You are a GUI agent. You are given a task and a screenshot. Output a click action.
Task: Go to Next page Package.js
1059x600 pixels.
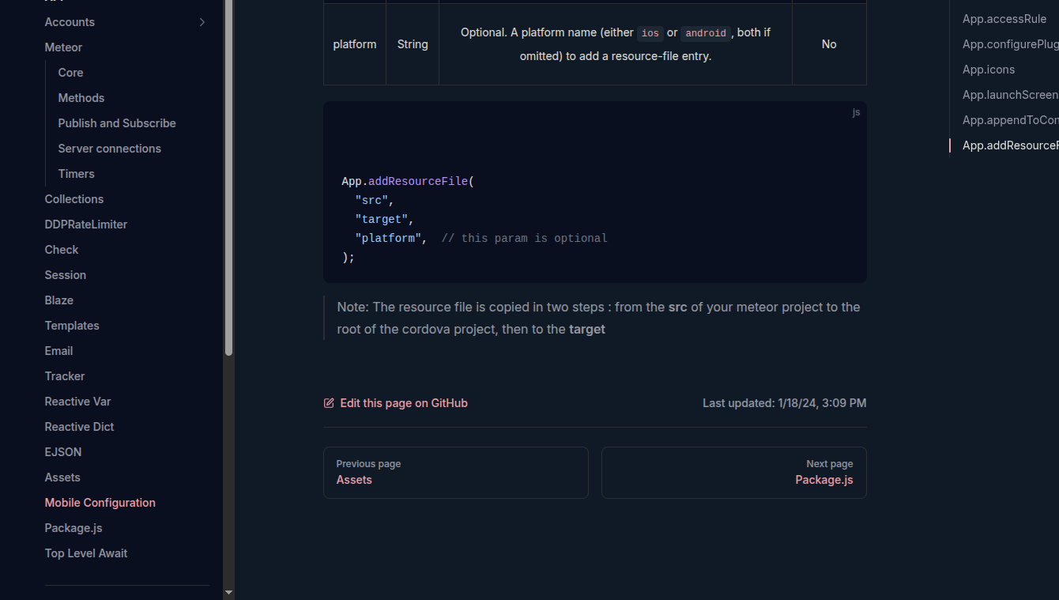tap(733, 473)
